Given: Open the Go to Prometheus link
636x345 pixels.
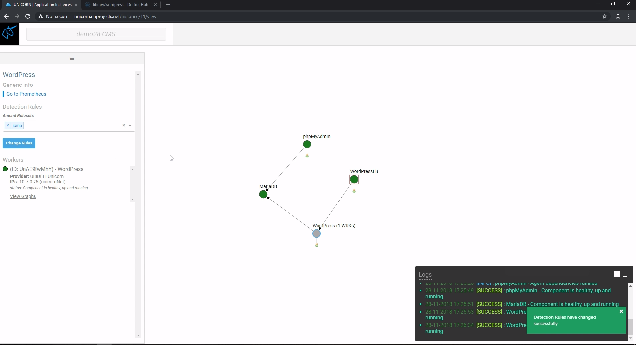Looking at the screenshot, I should [26, 94].
